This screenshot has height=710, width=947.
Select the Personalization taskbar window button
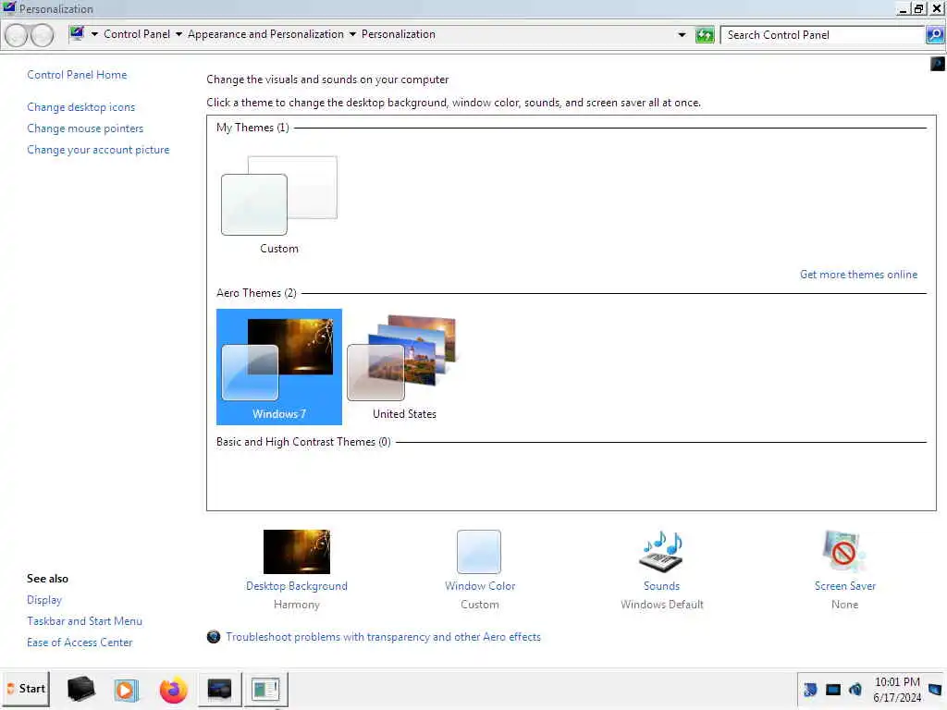265,690
